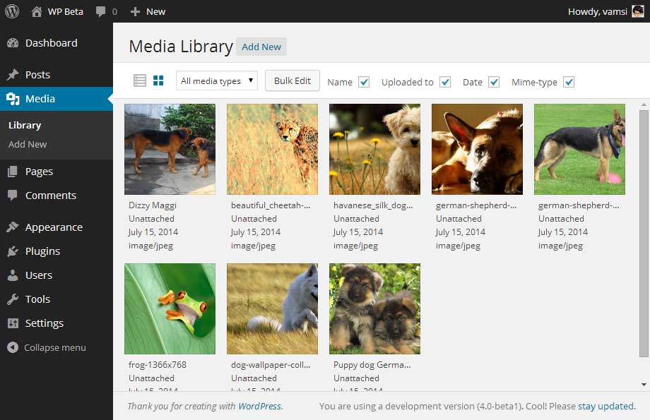650x420 pixels.
Task: Open the All media types dropdown
Action: [216, 81]
